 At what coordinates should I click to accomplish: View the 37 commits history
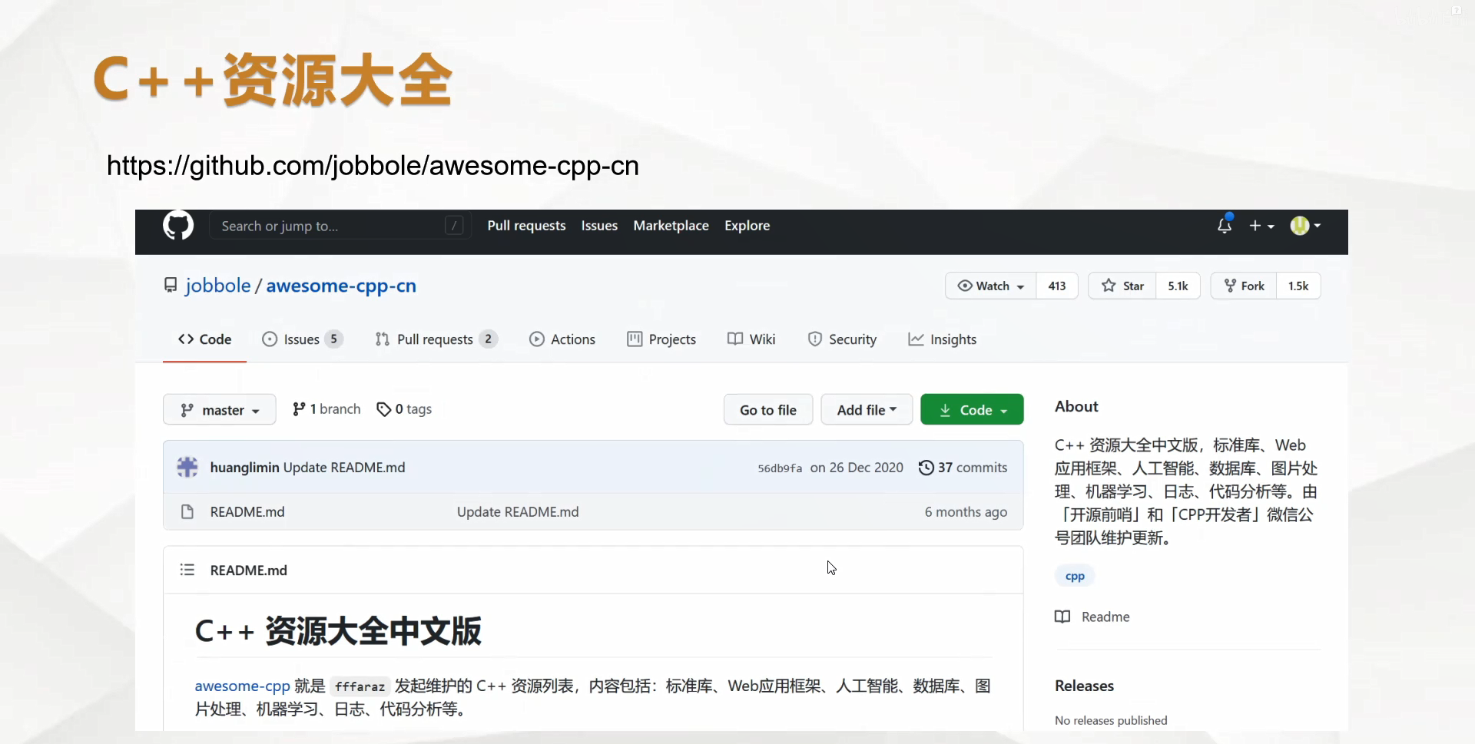click(x=963, y=468)
